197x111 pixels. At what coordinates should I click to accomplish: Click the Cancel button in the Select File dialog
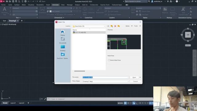point(135,81)
